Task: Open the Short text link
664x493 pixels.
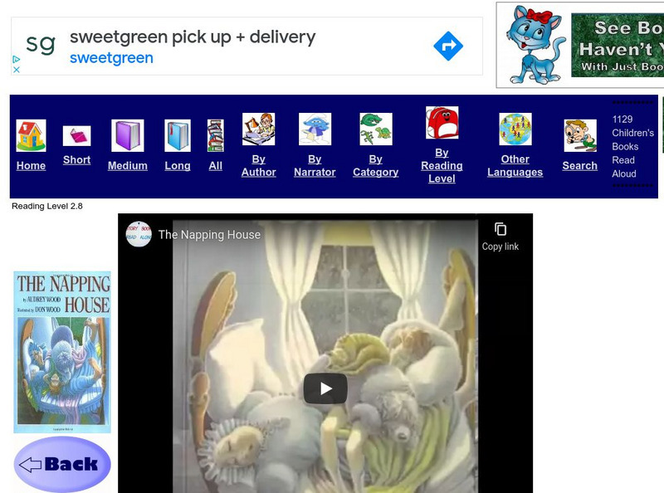Action: (76, 159)
